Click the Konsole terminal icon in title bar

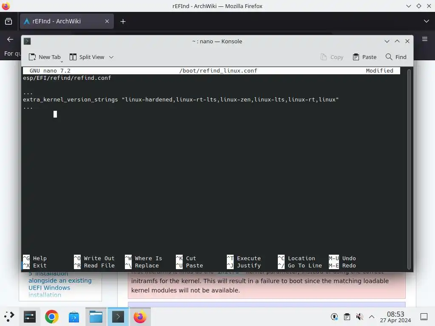(x=27, y=41)
